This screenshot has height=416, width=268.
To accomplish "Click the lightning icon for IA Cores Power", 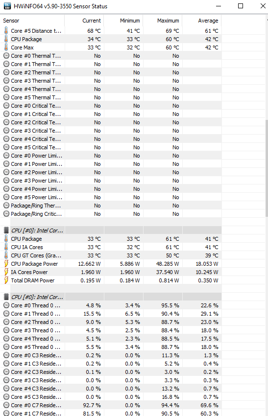I will (6, 272).
